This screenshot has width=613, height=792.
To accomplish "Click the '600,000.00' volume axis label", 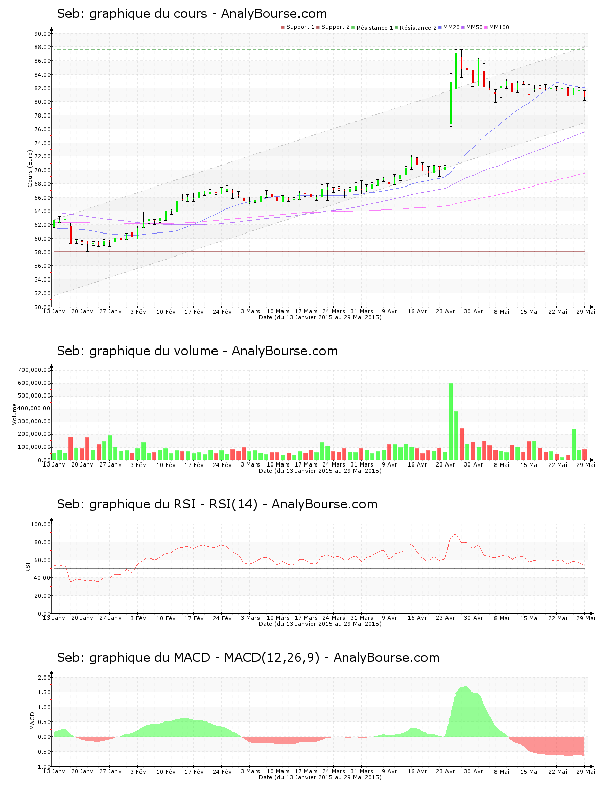I will pyautogui.click(x=34, y=383).
